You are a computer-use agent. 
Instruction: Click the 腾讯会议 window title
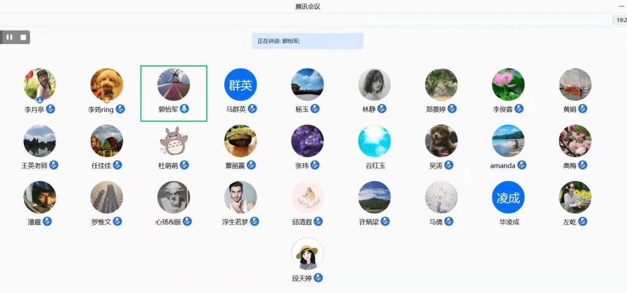coord(307,6)
